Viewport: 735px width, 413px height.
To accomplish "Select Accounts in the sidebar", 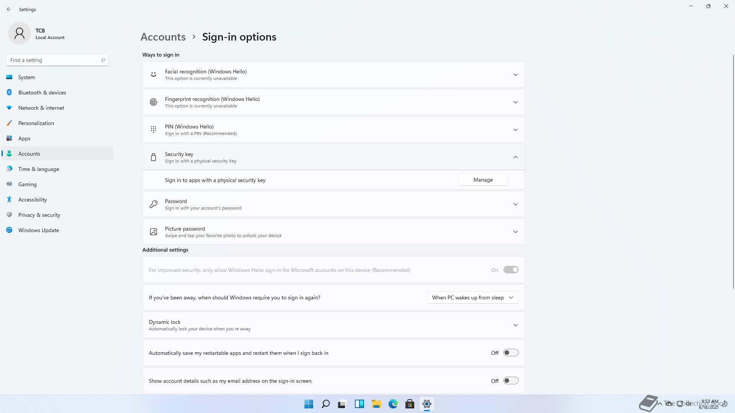I will point(57,153).
